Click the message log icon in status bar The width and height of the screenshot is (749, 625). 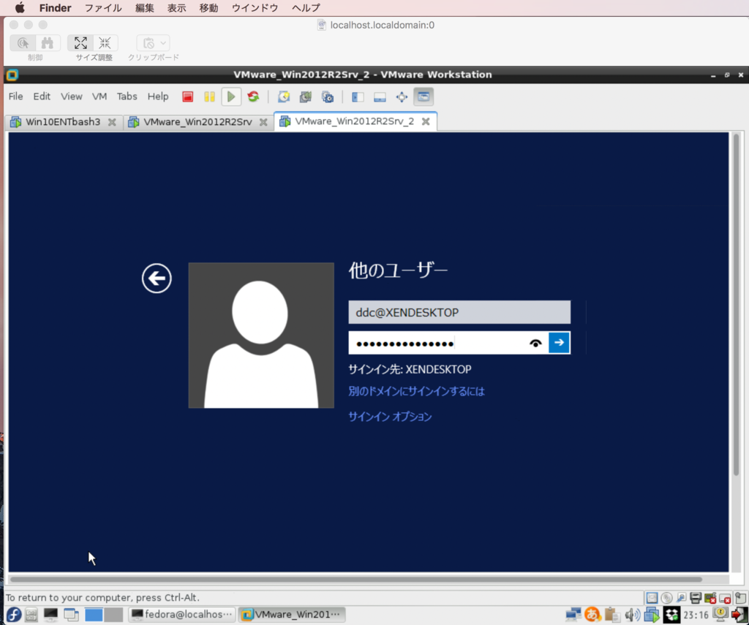(740, 598)
